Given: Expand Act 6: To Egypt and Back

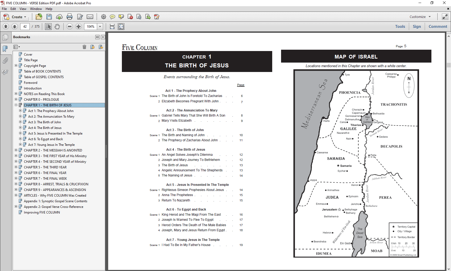Looking at the screenshot, I should click(x=20, y=139).
